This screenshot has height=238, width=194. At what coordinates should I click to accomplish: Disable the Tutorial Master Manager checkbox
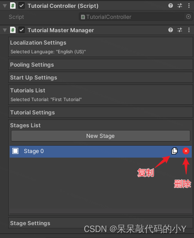click(x=22, y=30)
